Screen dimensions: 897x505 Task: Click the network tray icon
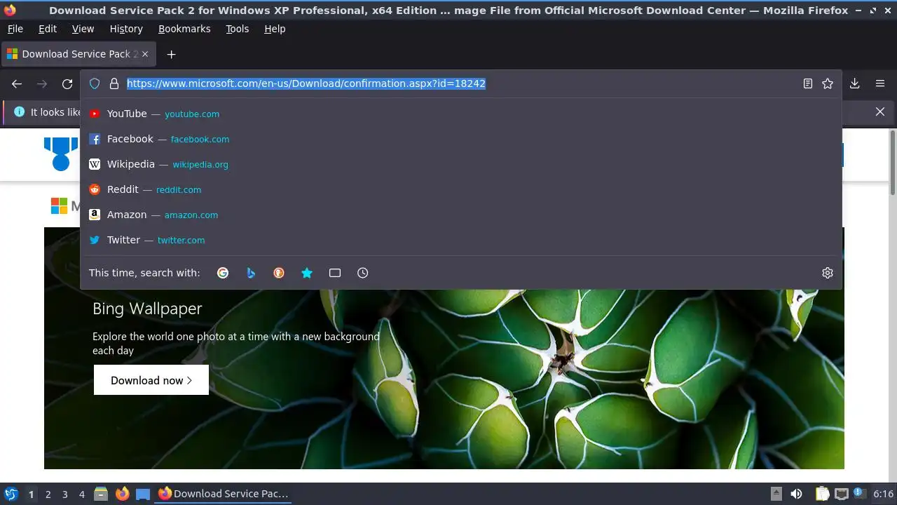842,494
